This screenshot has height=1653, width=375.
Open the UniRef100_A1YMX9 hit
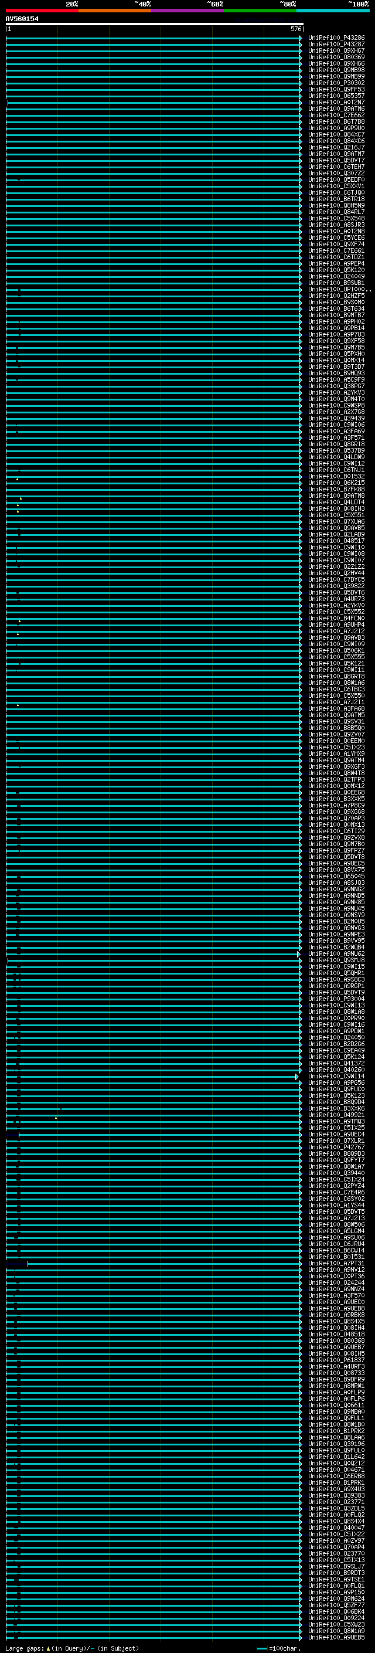[x=336, y=754]
